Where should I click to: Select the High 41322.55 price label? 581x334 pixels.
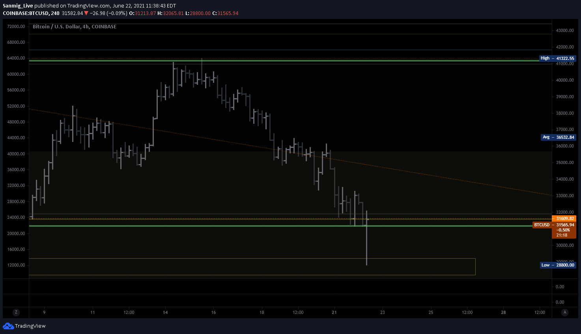click(x=557, y=58)
